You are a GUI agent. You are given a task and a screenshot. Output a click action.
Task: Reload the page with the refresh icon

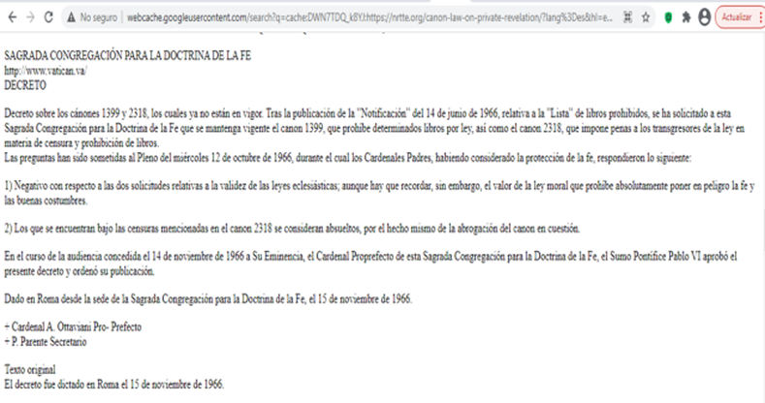[x=49, y=17]
